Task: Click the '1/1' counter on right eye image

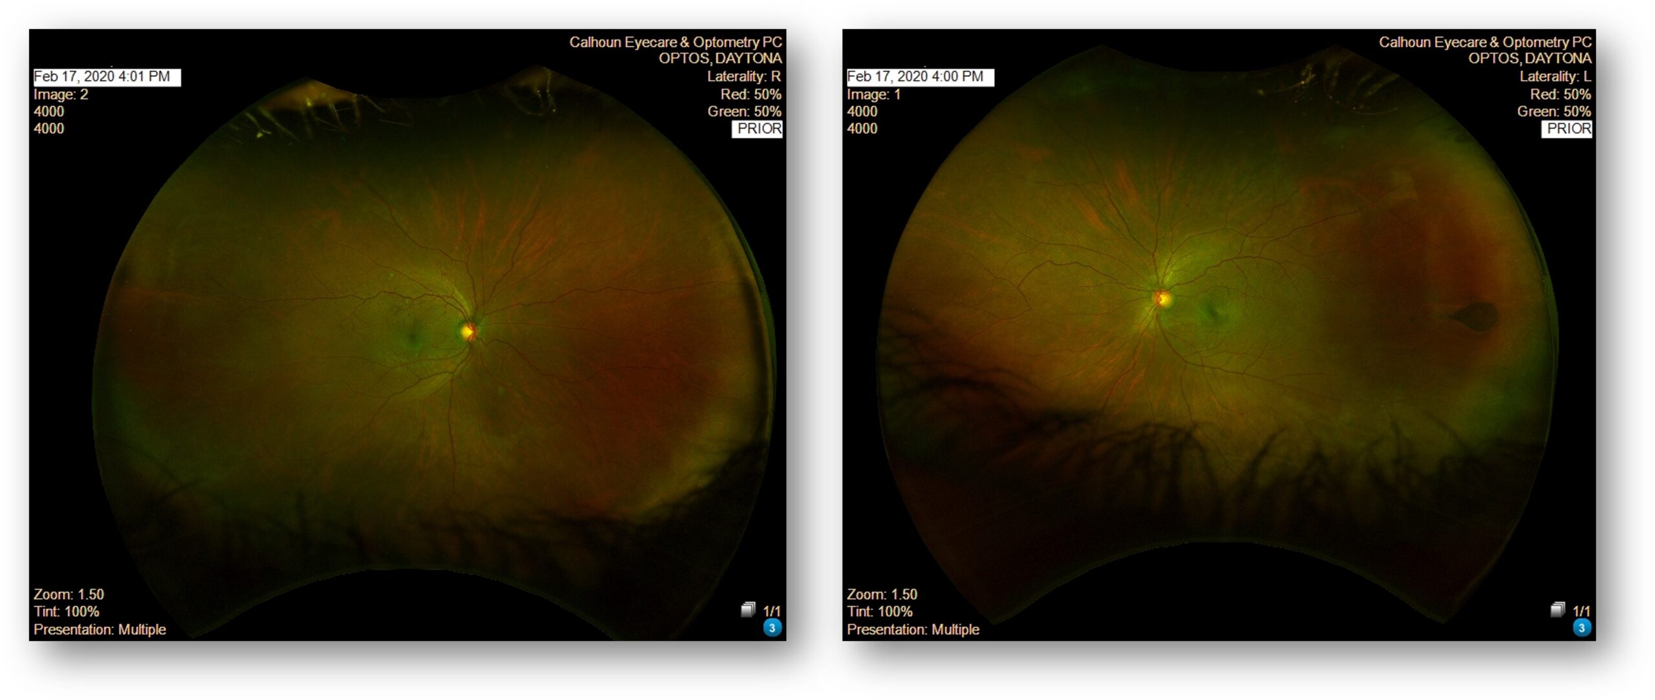Action: (x=772, y=611)
